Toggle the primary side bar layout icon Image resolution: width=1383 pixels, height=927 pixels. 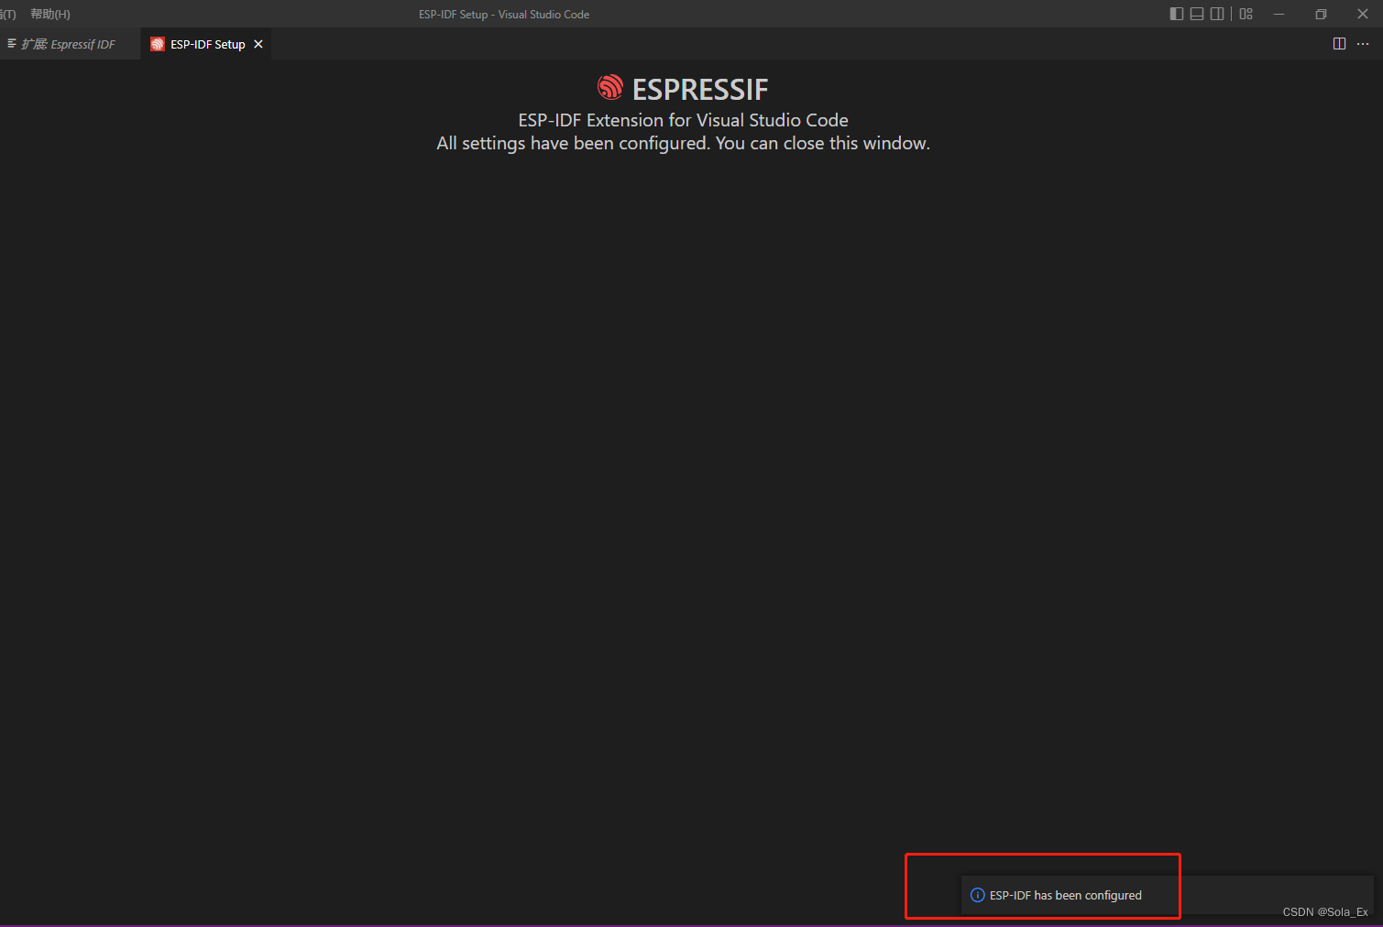click(x=1177, y=14)
